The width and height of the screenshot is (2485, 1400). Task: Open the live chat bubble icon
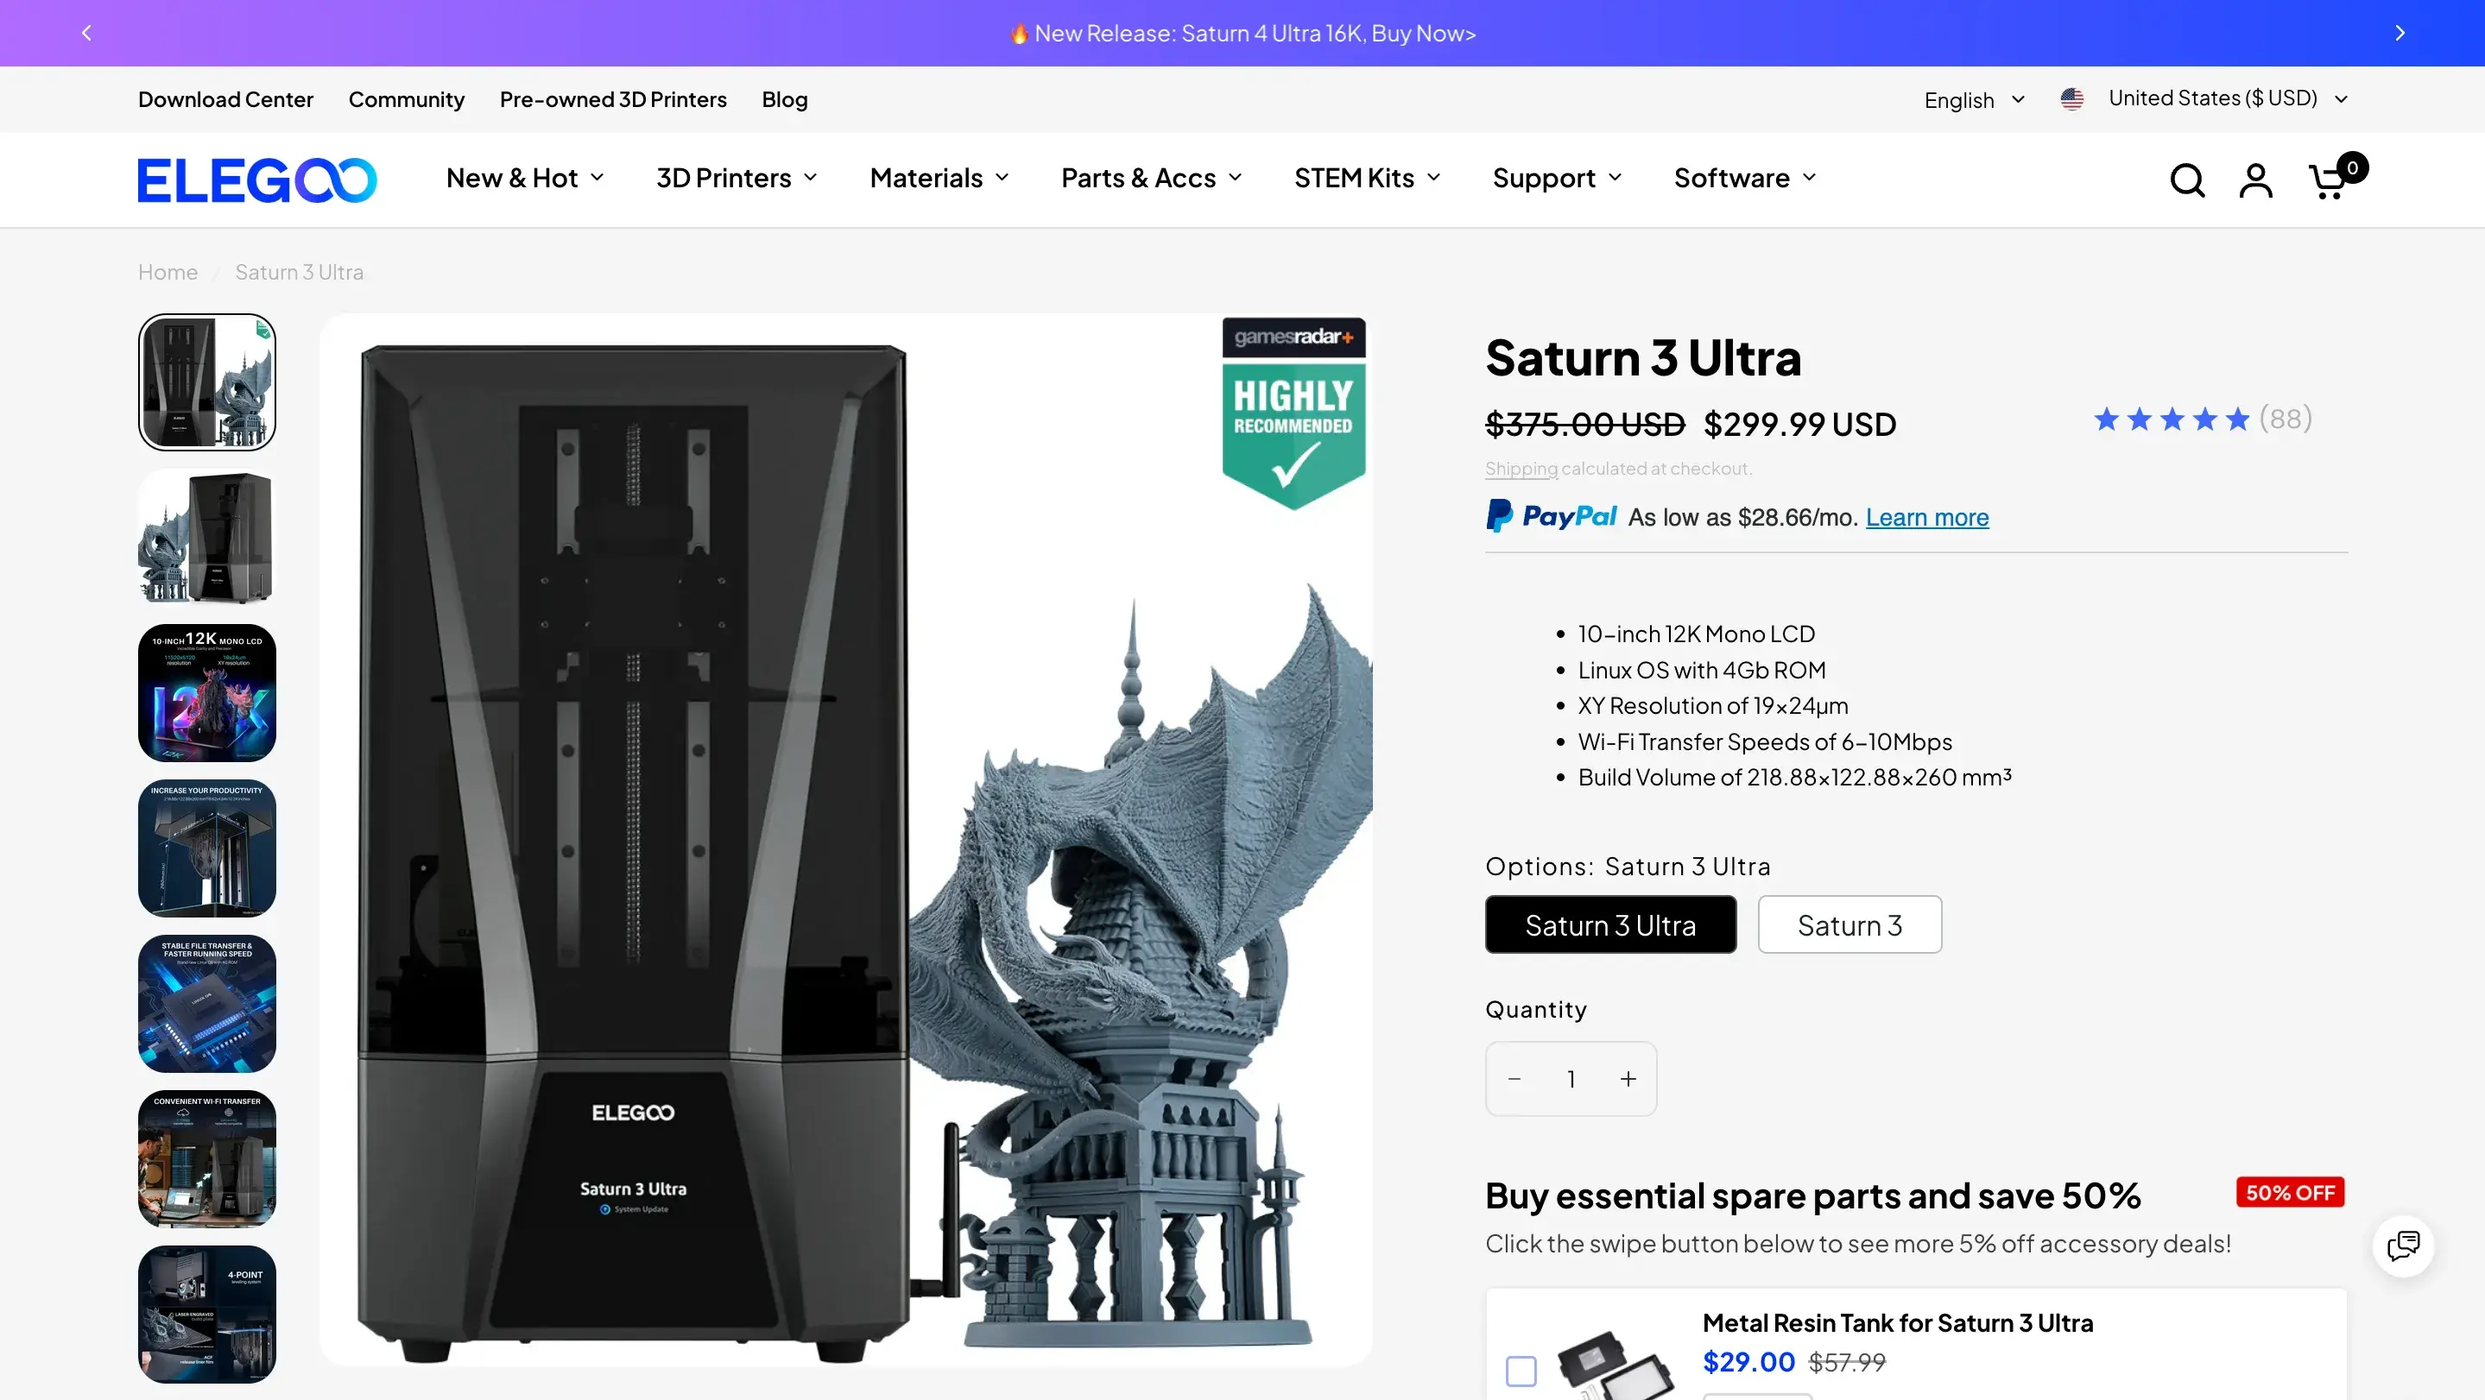(2402, 1245)
